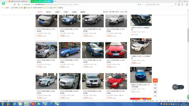This screenshot has width=189, height=106.
Task: Open Internet Explorer from the taskbar
Action: click(x=14, y=104)
